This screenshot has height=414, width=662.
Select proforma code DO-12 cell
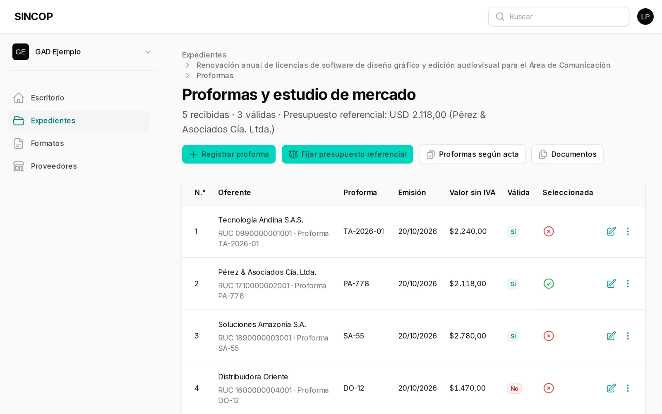354,388
